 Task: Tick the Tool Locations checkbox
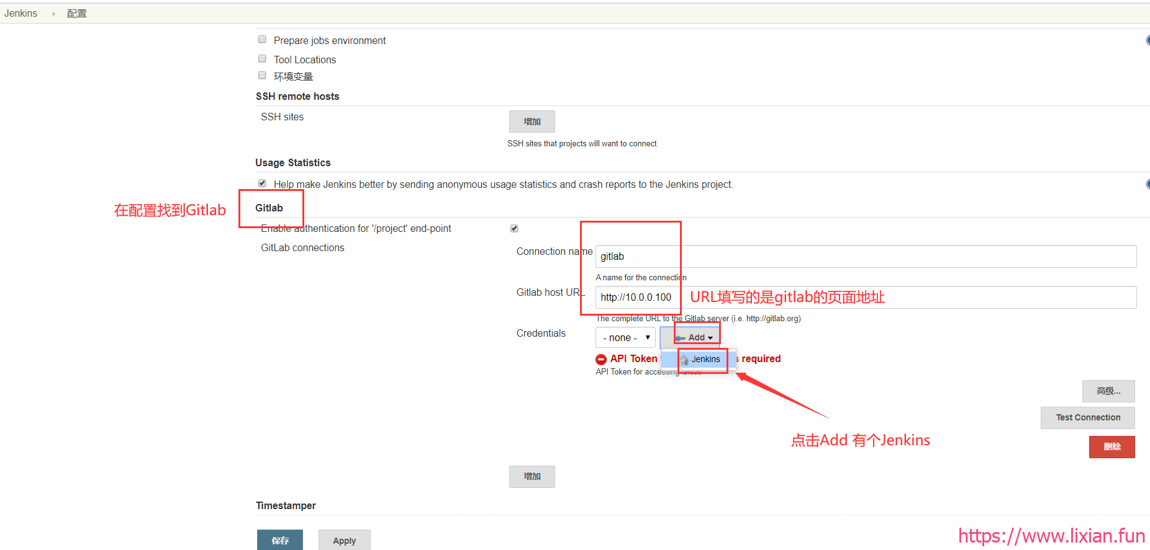pyautogui.click(x=262, y=59)
